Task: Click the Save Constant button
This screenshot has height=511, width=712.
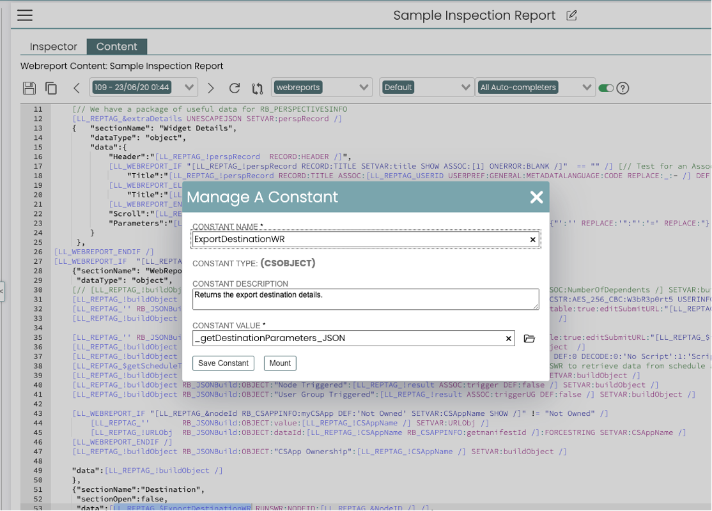Action: 223,363
